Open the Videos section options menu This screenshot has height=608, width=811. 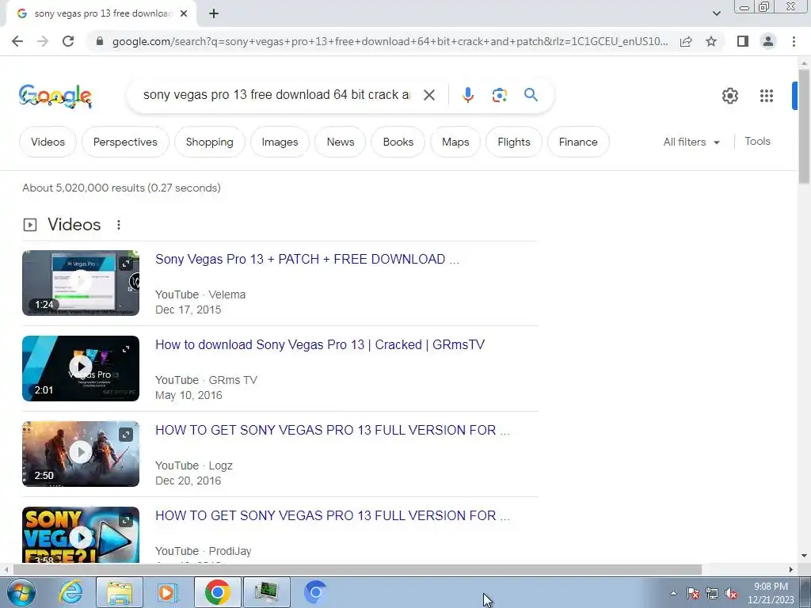[119, 225]
